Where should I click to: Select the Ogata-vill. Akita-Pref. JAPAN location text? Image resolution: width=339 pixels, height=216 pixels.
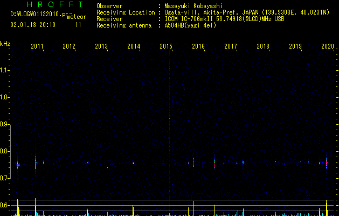click(x=247, y=12)
